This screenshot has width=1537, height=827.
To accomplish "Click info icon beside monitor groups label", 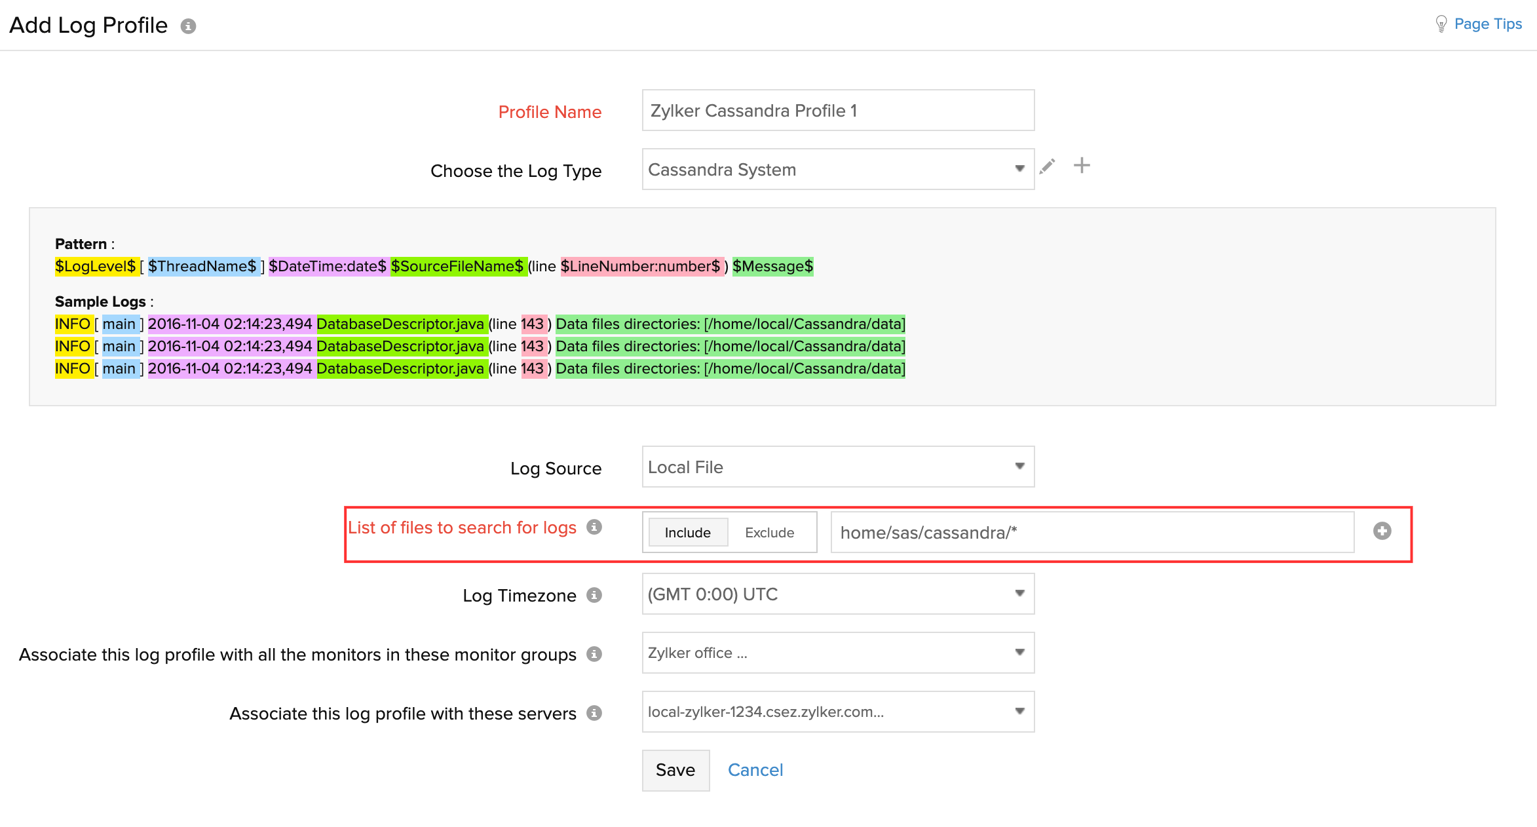I will click(x=594, y=654).
